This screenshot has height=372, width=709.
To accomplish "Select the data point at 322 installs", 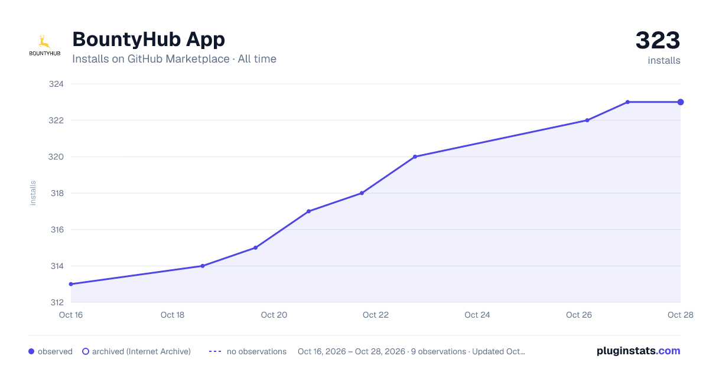I will point(587,120).
